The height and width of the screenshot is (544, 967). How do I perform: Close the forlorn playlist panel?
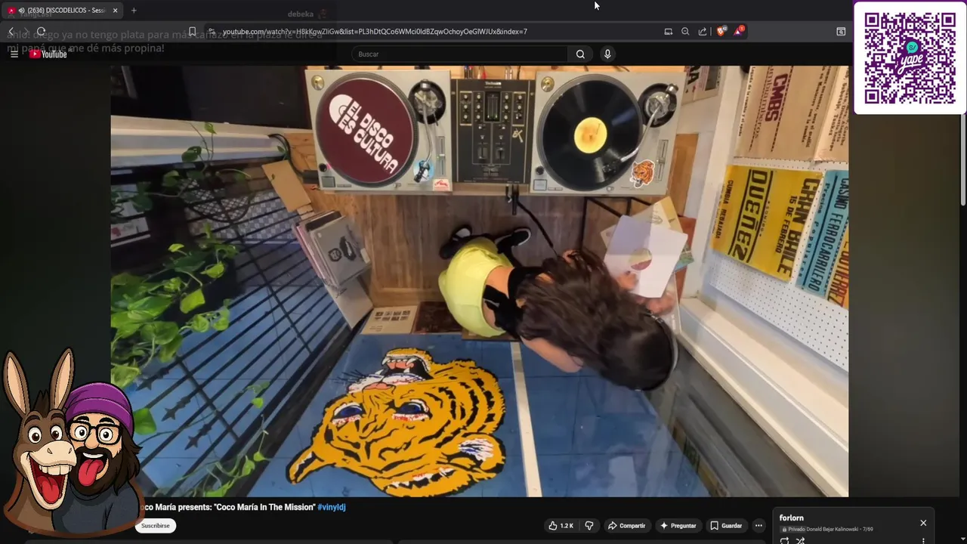tap(923, 523)
